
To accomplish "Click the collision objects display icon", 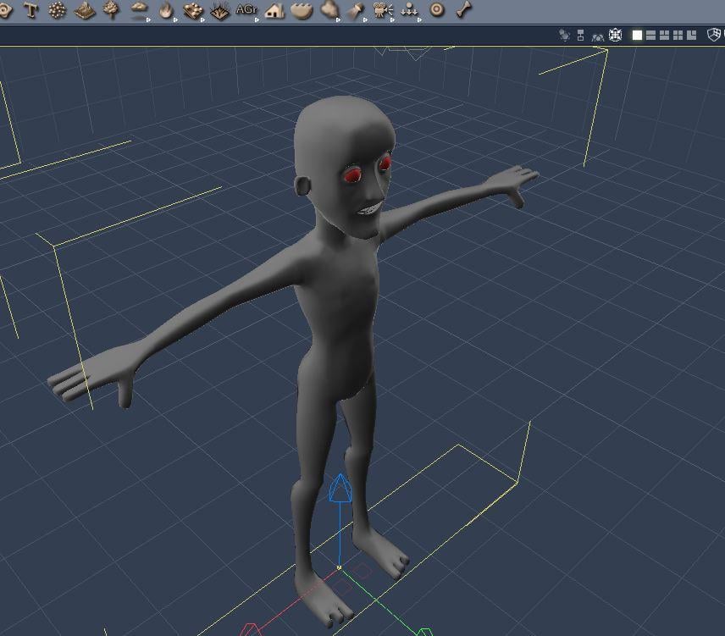I will pos(598,36).
